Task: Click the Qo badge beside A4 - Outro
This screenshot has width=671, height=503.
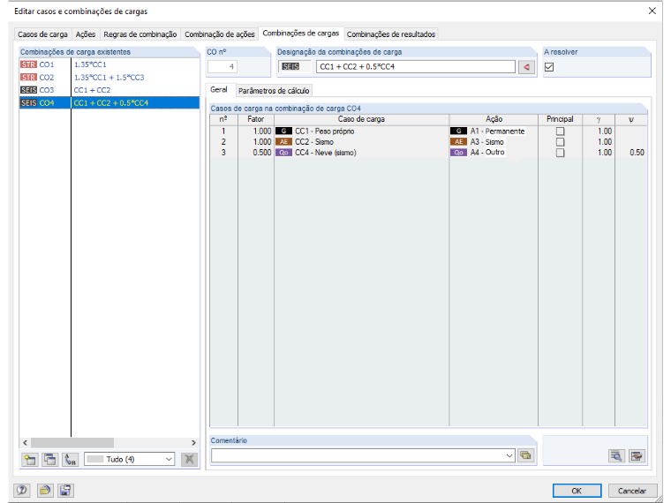Action: pyautogui.click(x=459, y=153)
